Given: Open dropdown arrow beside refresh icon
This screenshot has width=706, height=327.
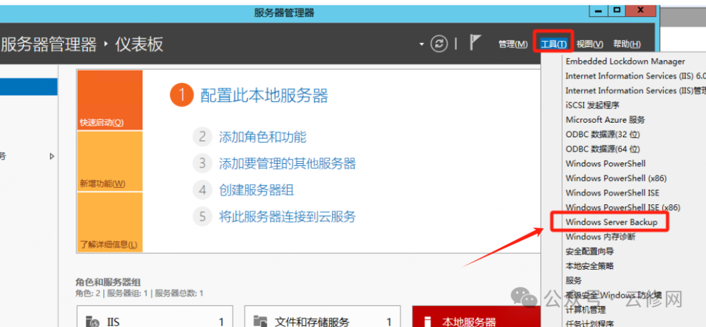Looking at the screenshot, I should [x=422, y=44].
